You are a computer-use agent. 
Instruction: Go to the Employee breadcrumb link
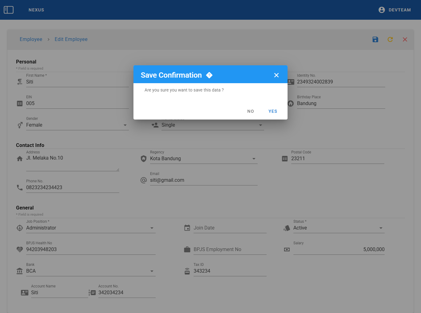(31, 39)
